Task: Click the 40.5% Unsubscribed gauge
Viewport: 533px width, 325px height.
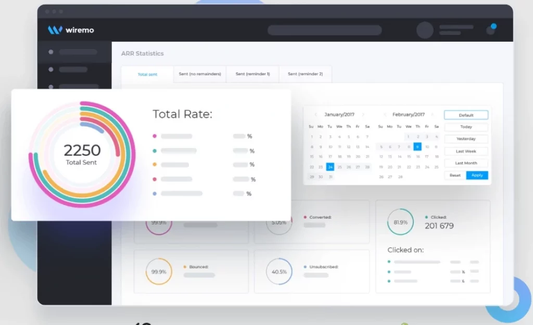Action: (279, 271)
